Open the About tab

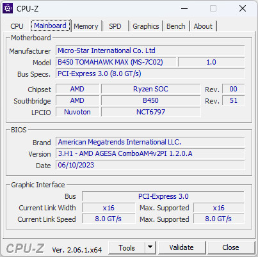tap(203, 26)
